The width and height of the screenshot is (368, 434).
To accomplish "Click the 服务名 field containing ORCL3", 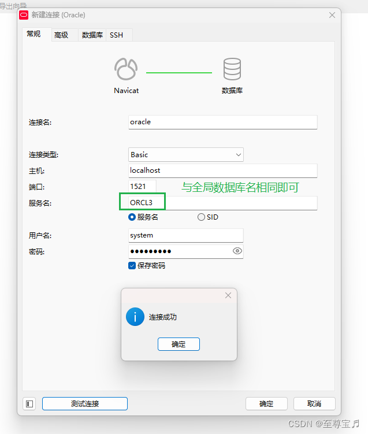I will (223, 203).
